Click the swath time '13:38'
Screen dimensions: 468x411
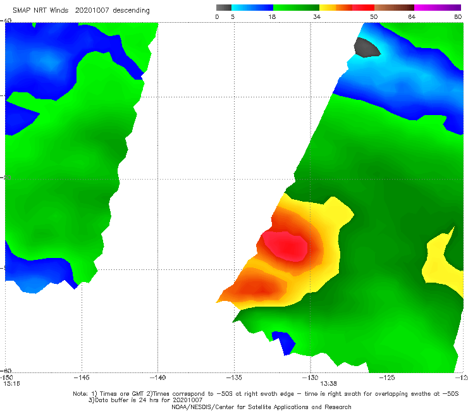point(328,384)
